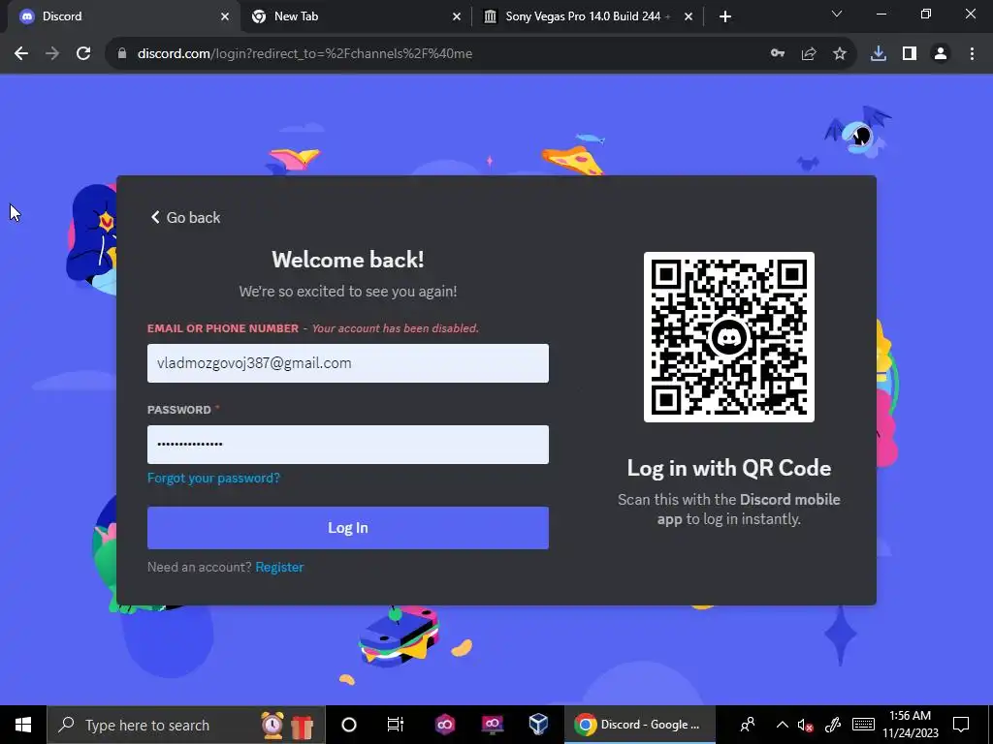Viewport: 993px width, 744px height.
Task: Share this page icon
Action: 809,54
